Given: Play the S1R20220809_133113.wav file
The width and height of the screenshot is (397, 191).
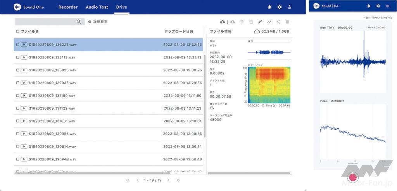Looking at the screenshot, I should pyautogui.click(x=24, y=57).
